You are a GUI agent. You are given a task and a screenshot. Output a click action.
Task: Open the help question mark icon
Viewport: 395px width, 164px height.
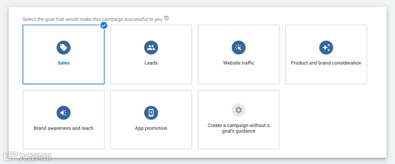pyautogui.click(x=166, y=19)
